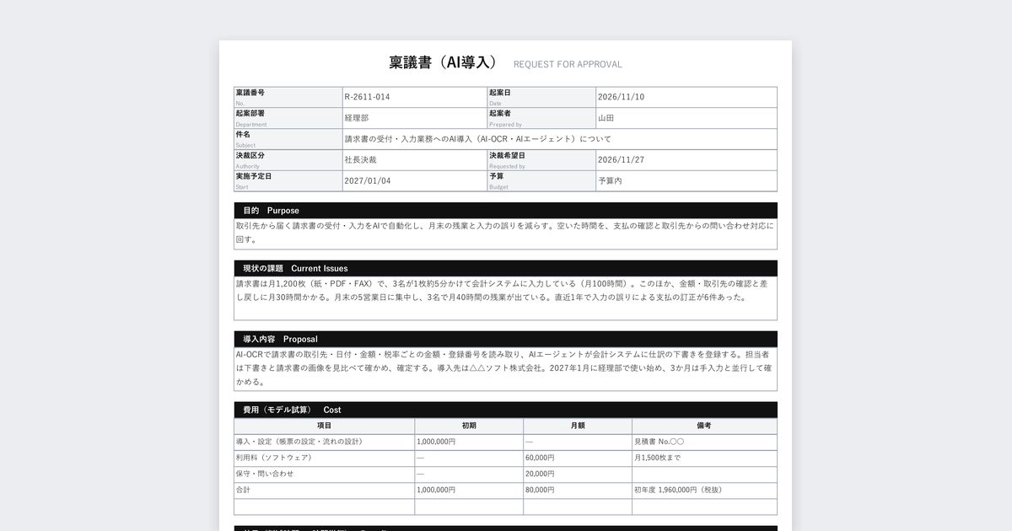Click the monthly amount 20,000円
The image size is (1012, 531).
[540, 474]
